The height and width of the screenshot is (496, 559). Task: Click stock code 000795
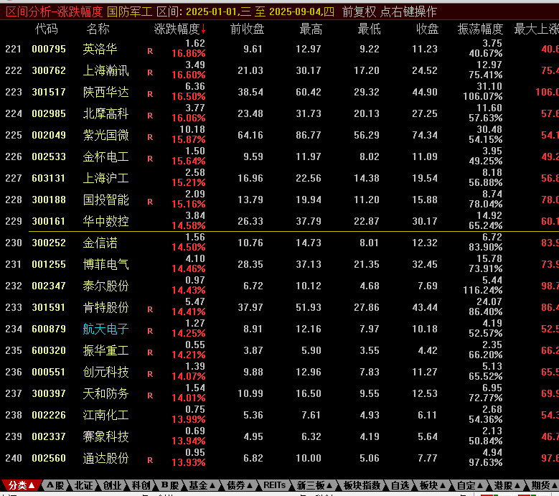point(49,49)
